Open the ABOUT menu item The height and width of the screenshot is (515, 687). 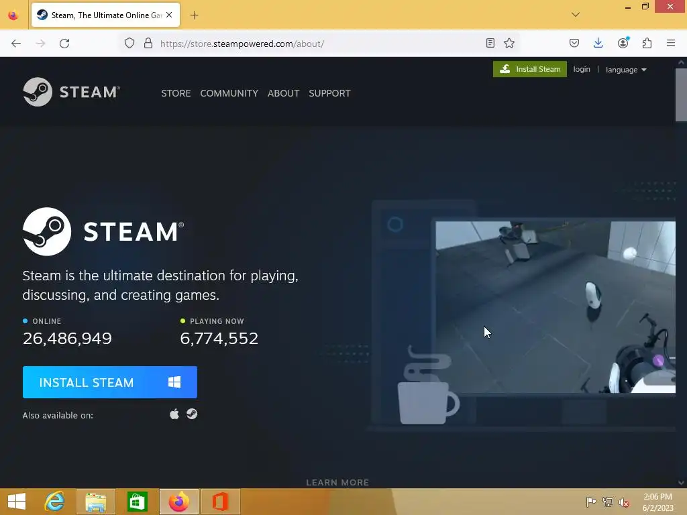pyautogui.click(x=284, y=93)
